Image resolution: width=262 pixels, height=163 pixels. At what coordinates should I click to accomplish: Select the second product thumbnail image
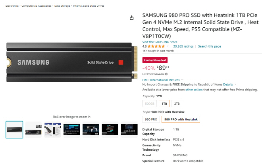pos(33,130)
